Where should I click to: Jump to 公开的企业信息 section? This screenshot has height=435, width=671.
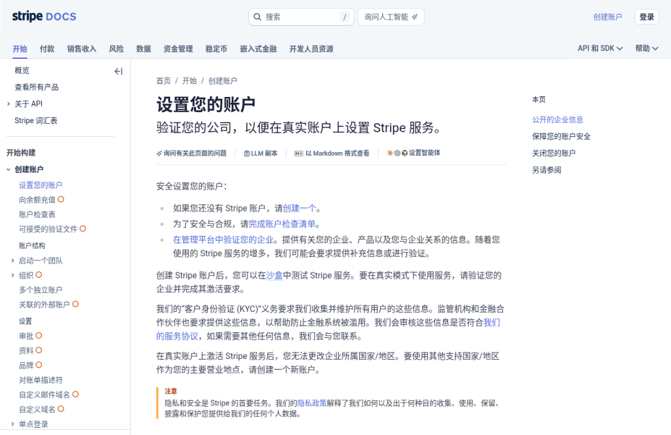558,120
